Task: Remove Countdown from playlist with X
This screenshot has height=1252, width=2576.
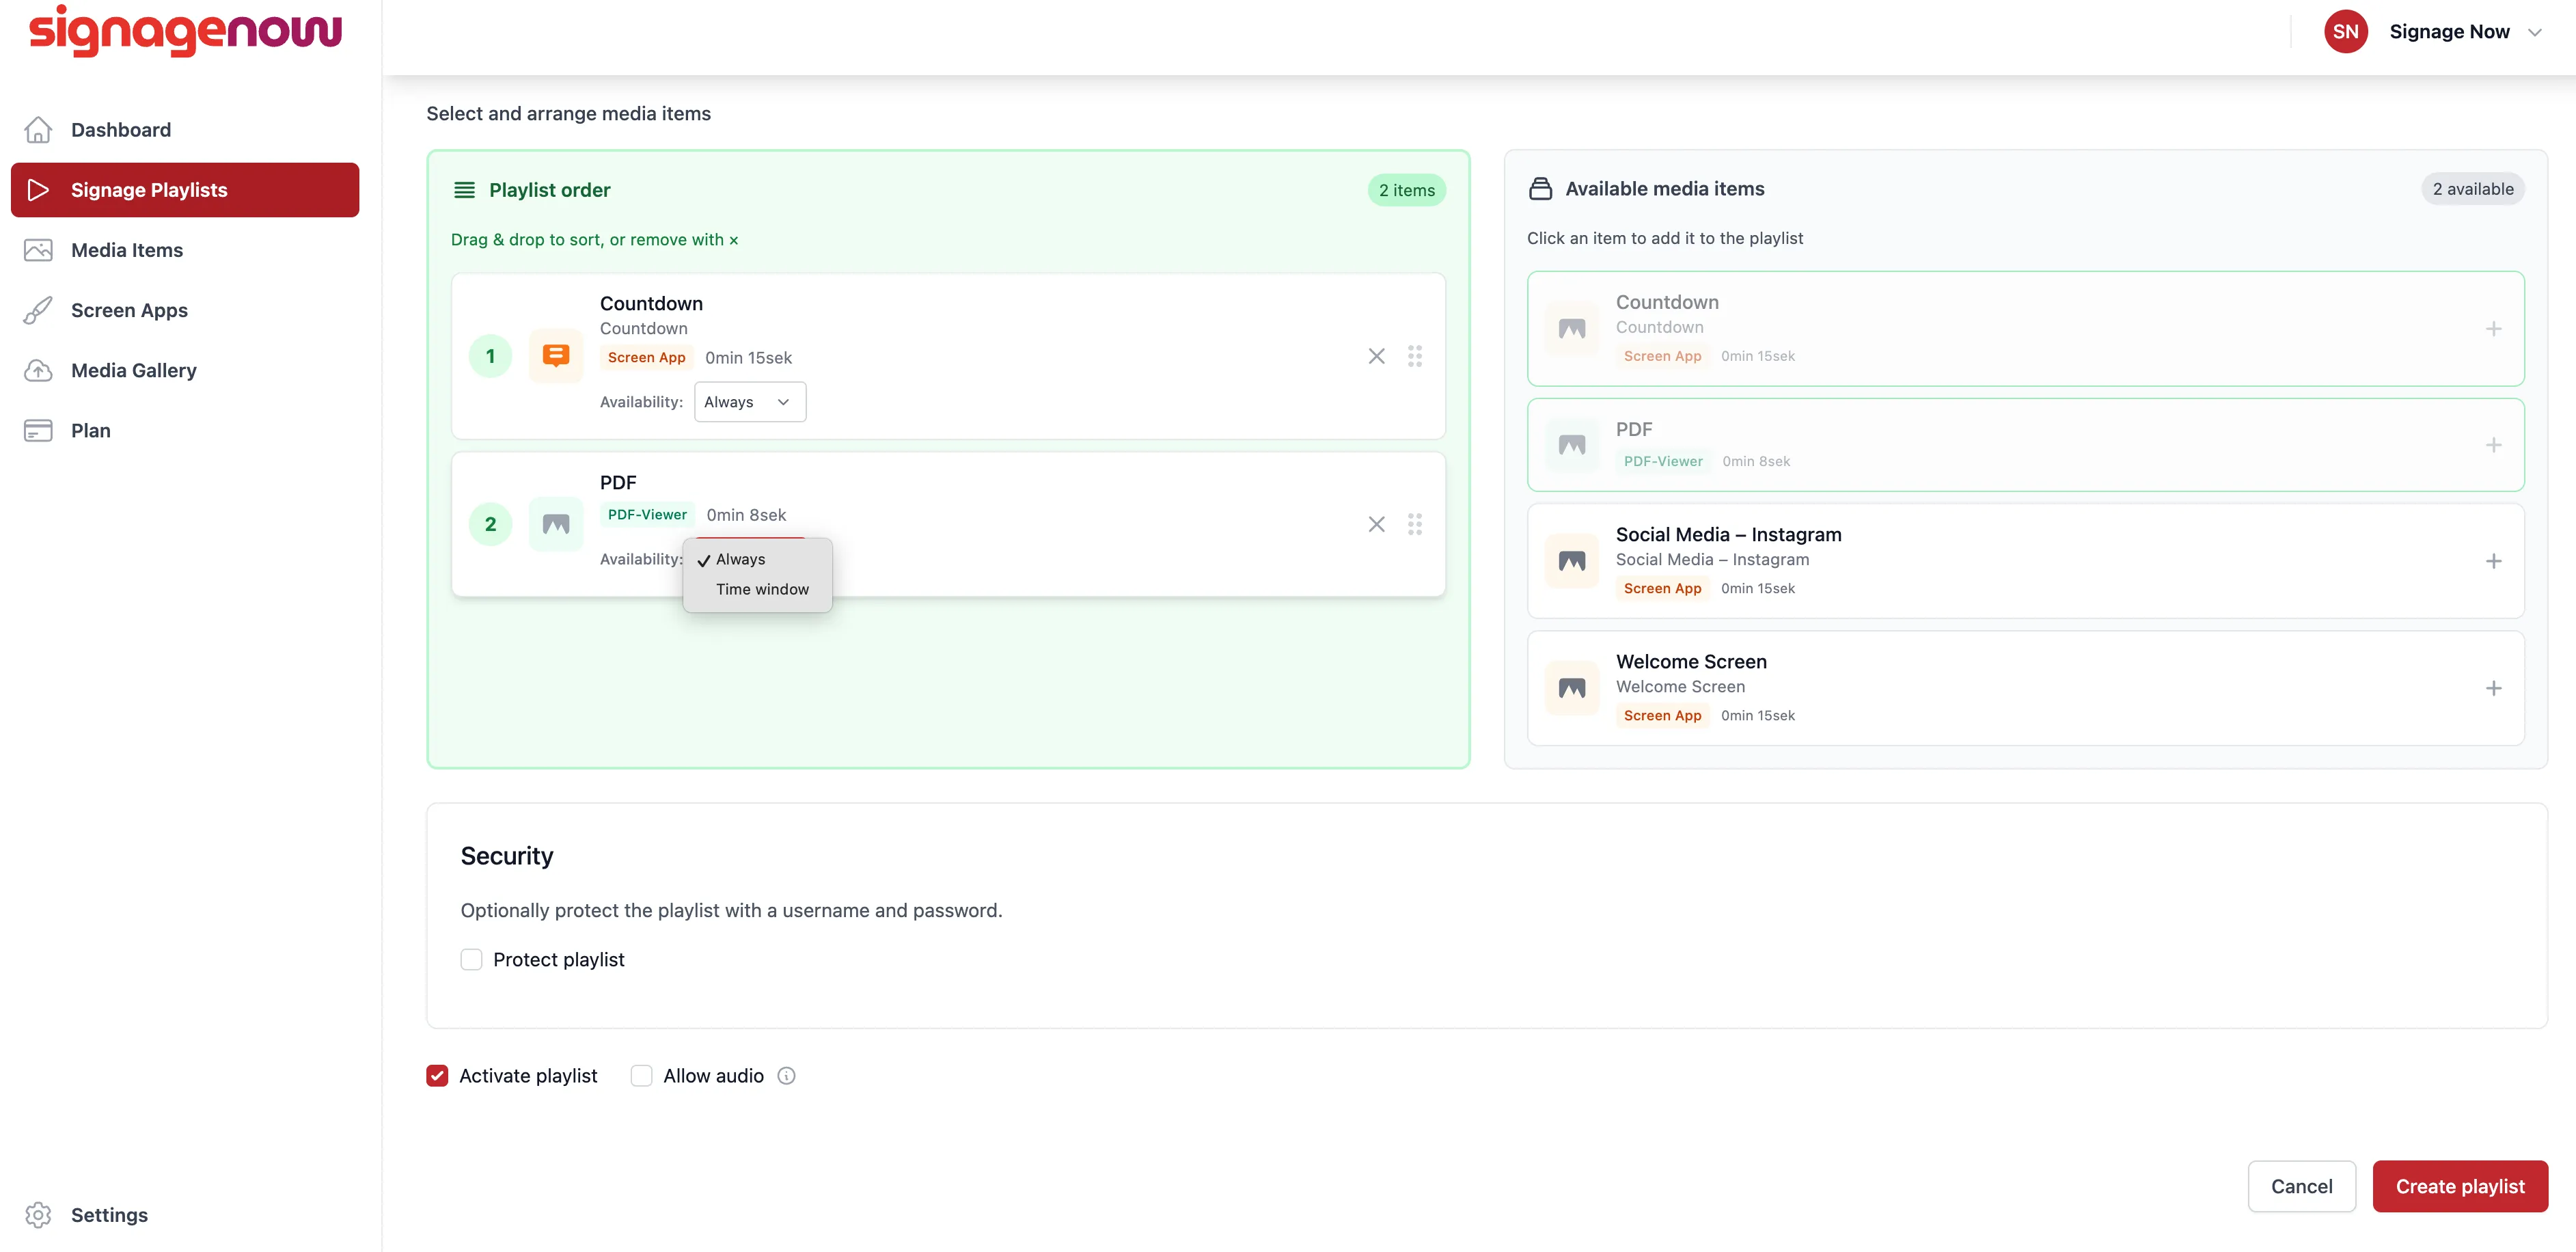Action: point(1377,356)
